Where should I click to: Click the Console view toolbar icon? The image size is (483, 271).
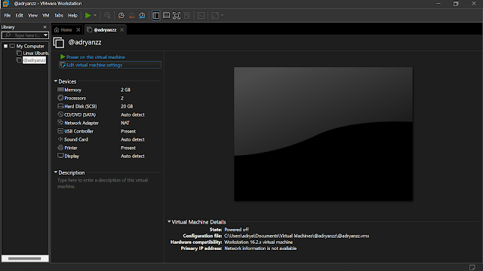coord(202,15)
